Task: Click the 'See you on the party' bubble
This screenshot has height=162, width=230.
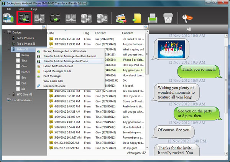Action: point(197,113)
